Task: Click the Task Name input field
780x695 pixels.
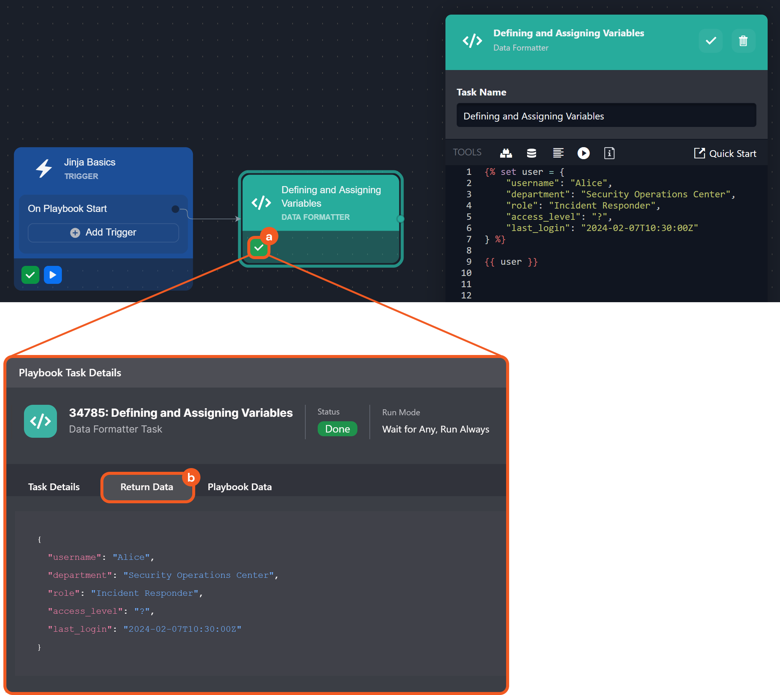Action: (x=606, y=116)
